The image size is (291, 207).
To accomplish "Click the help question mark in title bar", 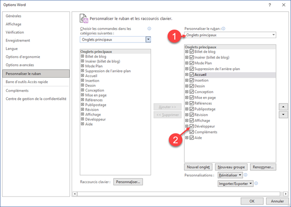I will point(270,5).
